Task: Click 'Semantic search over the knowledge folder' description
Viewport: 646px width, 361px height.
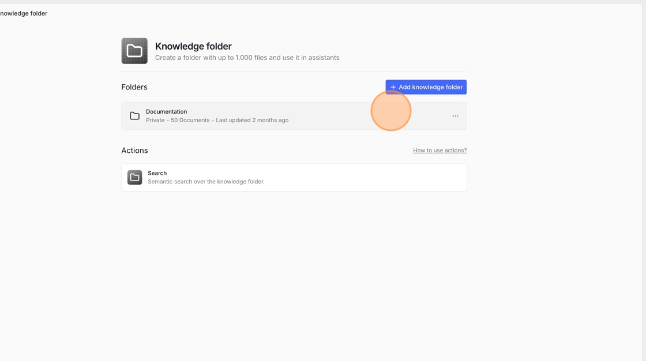Action: point(206,182)
